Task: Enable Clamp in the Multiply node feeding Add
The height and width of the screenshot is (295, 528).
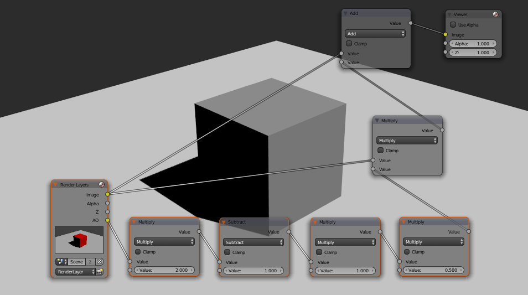Action: (381, 150)
